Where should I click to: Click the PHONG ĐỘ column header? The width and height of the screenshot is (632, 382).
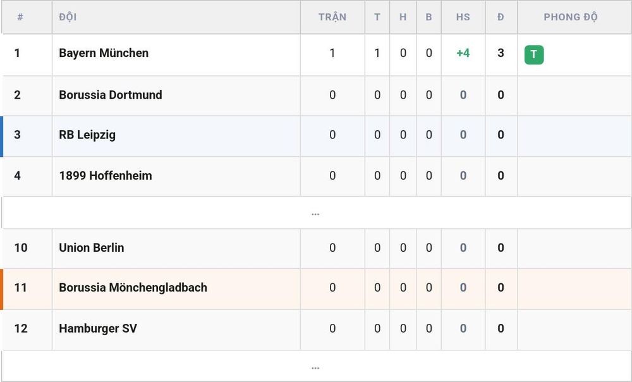click(x=570, y=17)
